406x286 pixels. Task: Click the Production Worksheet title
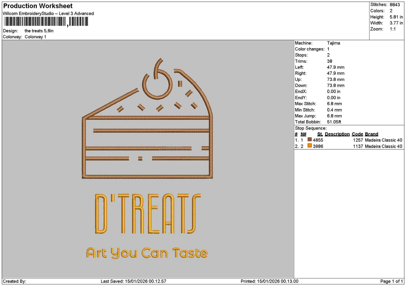38,6
